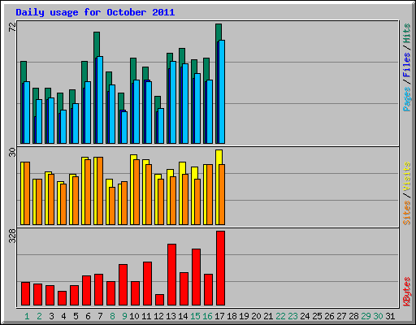This screenshot has height=325, width=416.
Task: Select day label 24 on the x-axis
Action: coord(305,316)
